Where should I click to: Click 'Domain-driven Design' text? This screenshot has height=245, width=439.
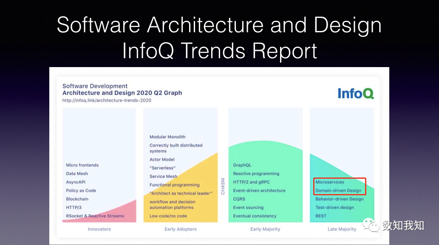tap(338, 191)
